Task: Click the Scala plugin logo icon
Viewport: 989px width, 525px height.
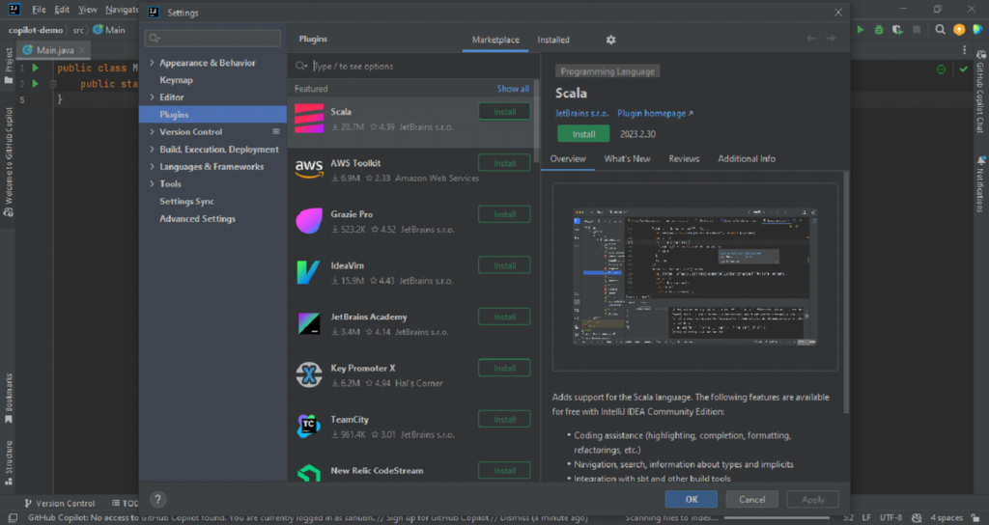Action: [x=309, y=119]
